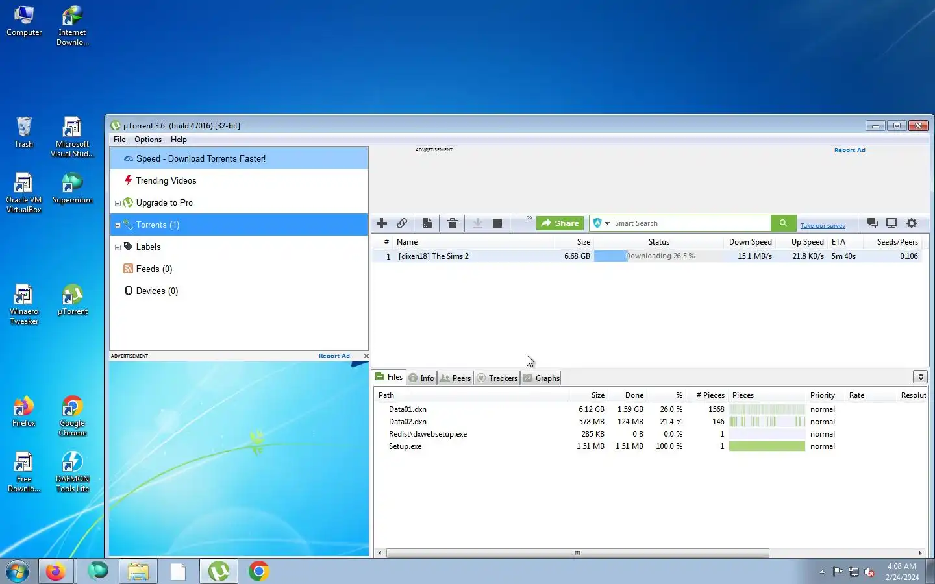Open the File menu
Viewport: 935px width, 584px height.
(119, 140)
